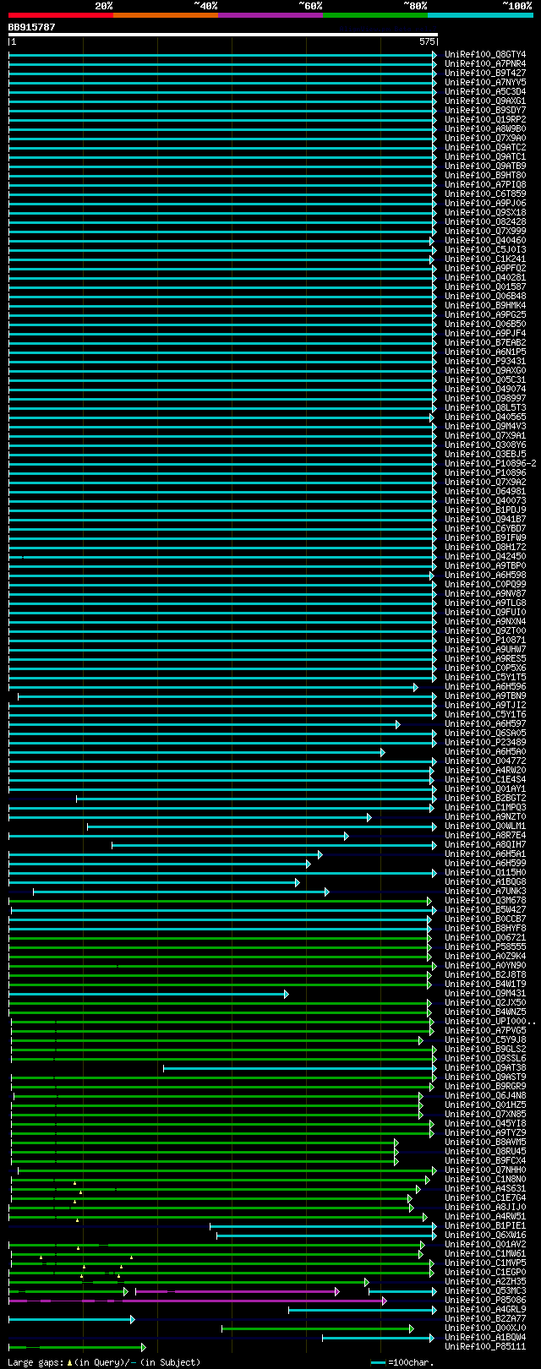This screenshot has width=541, height=1369.
Task: Select the UniRef100_Q9ZT00 entry
Action: [x=485, y=630]
